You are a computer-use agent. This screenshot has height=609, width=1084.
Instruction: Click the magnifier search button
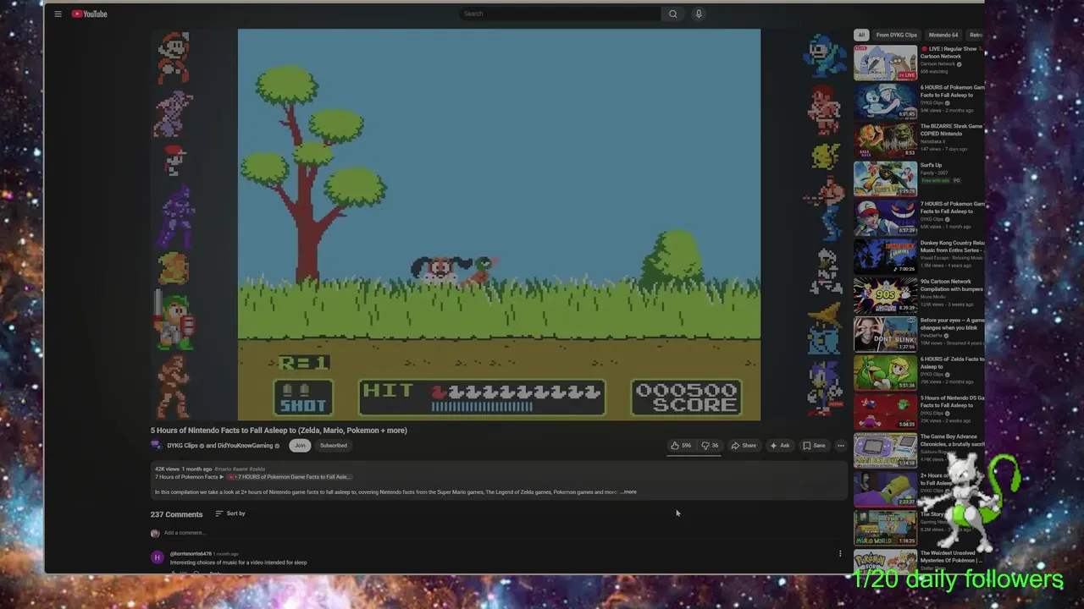[x=673, y=14]
